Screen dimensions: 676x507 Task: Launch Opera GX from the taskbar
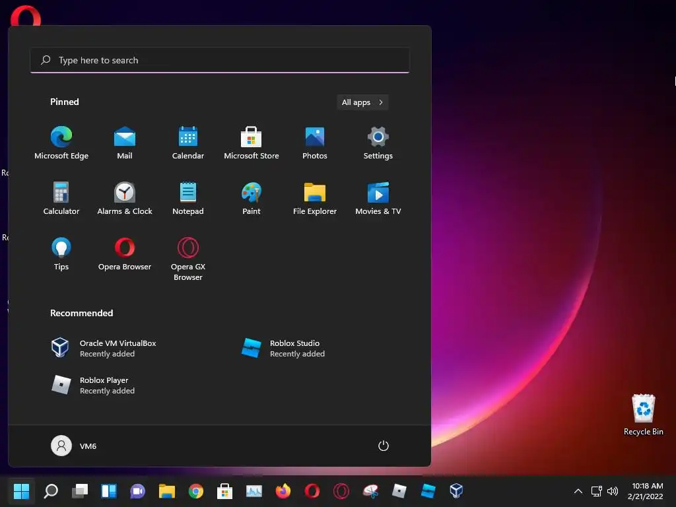tap(341, 490)
